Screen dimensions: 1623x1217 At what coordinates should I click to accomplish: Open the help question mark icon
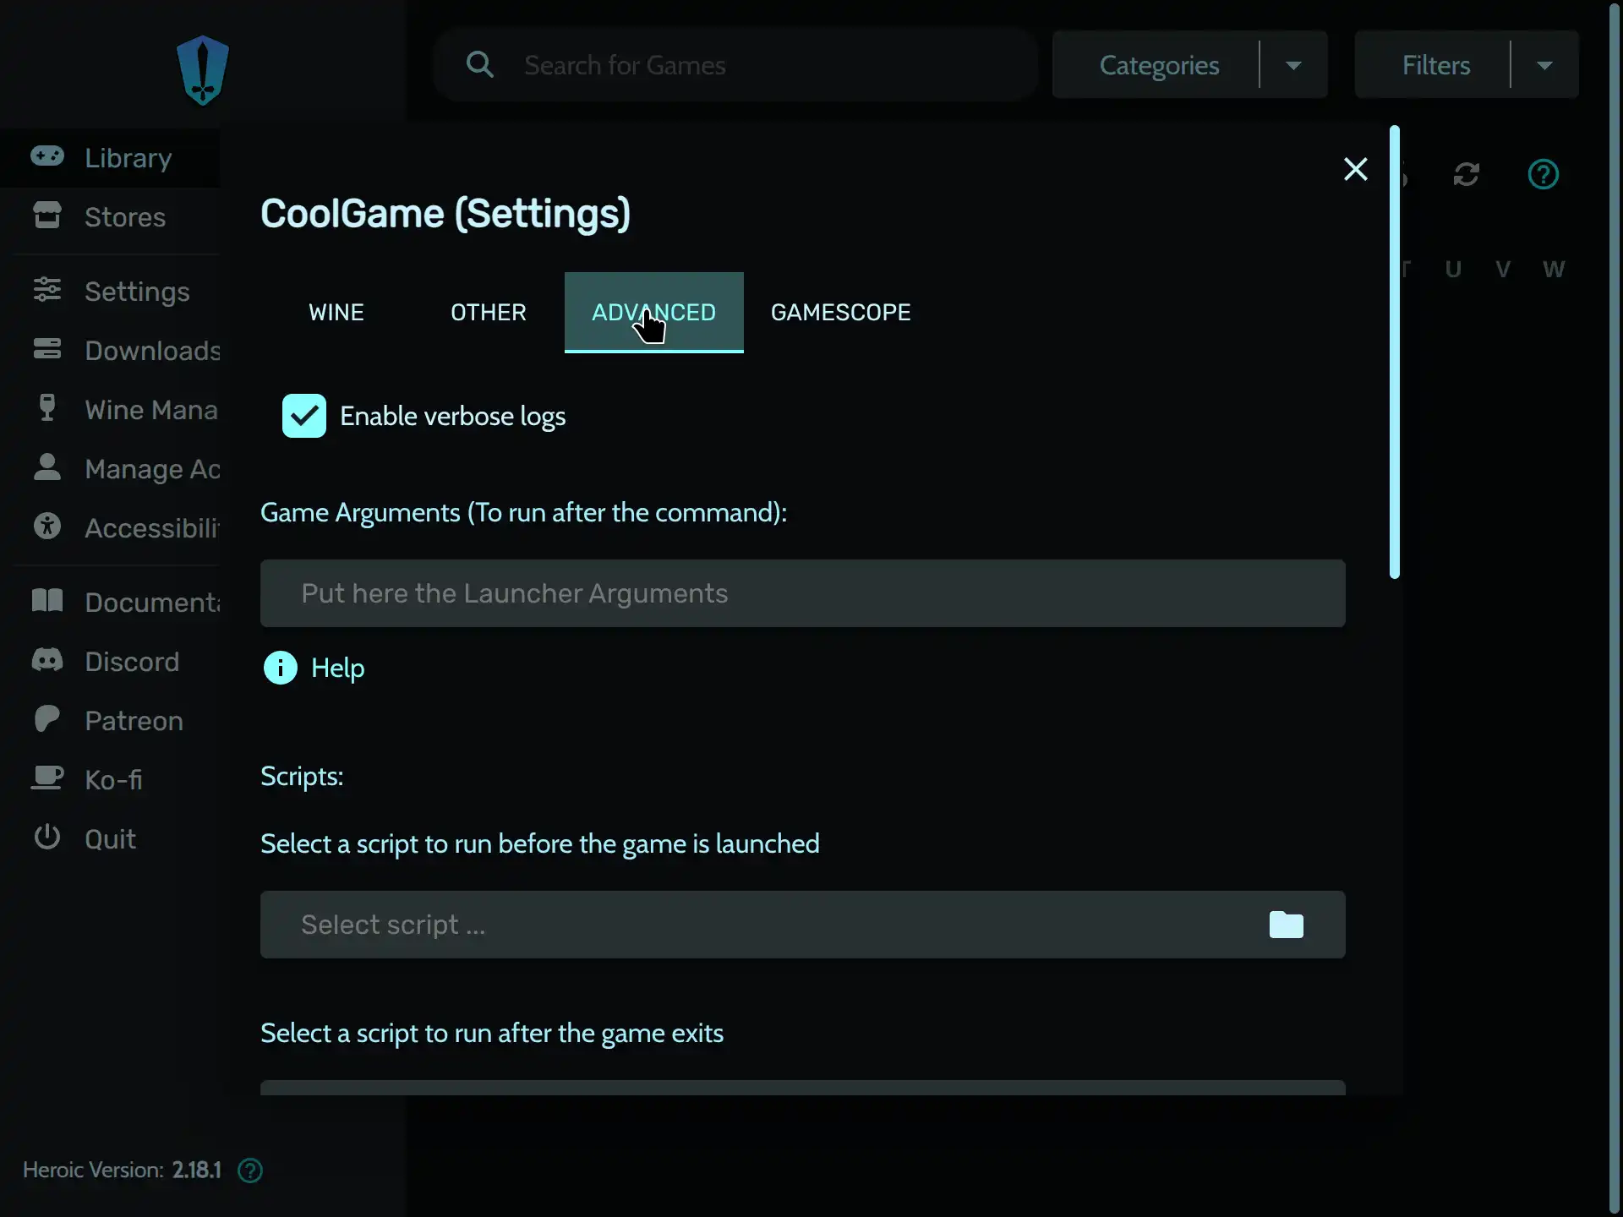1543,174
